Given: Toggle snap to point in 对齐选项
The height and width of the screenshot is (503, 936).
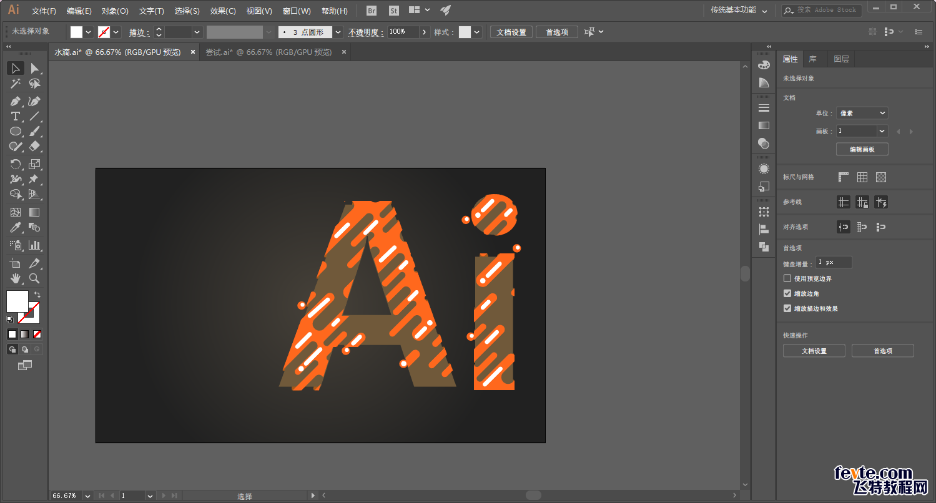Looking at the screenshot, I should coord(844,227).
